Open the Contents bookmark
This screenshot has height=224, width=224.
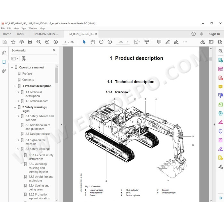click(x=28, y=80)
